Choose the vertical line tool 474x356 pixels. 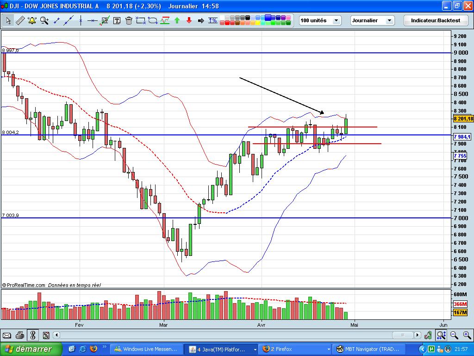(x=81, y=20)
